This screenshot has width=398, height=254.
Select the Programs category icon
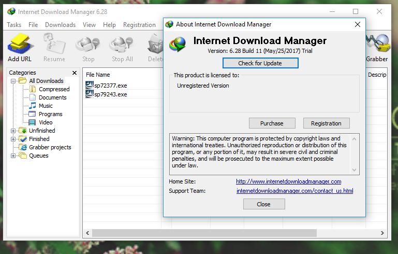point(32,114)
